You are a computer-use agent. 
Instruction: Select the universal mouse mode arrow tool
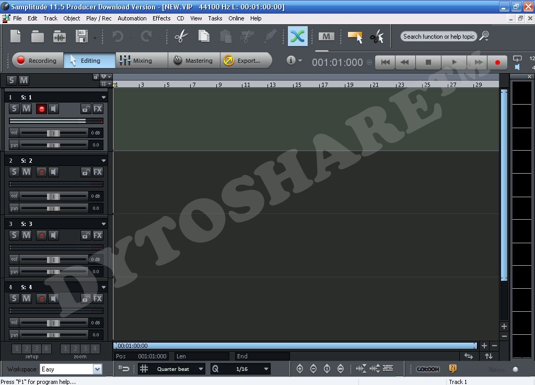click(x=355, y=37)
